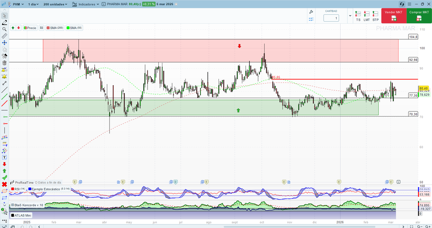Viewport: 432px width, 228px height.
Task: Select the STP order type
Action: pyautogui.click(x=375, y=16)
